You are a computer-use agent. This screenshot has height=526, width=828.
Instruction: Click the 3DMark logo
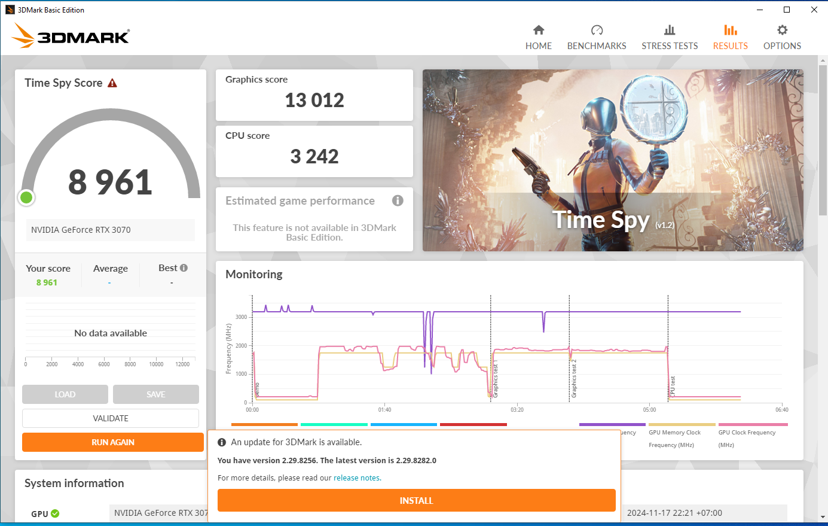70,36
